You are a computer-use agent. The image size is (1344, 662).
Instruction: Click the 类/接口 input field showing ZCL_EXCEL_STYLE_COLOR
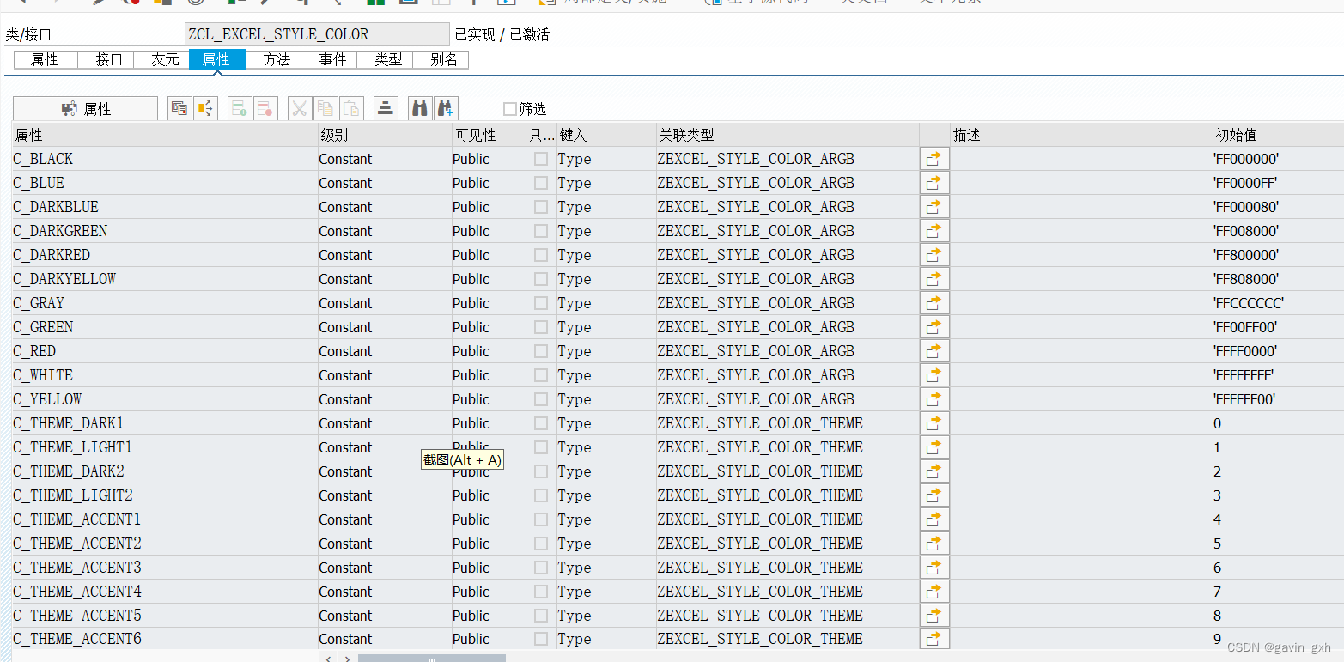pos(316,33)
